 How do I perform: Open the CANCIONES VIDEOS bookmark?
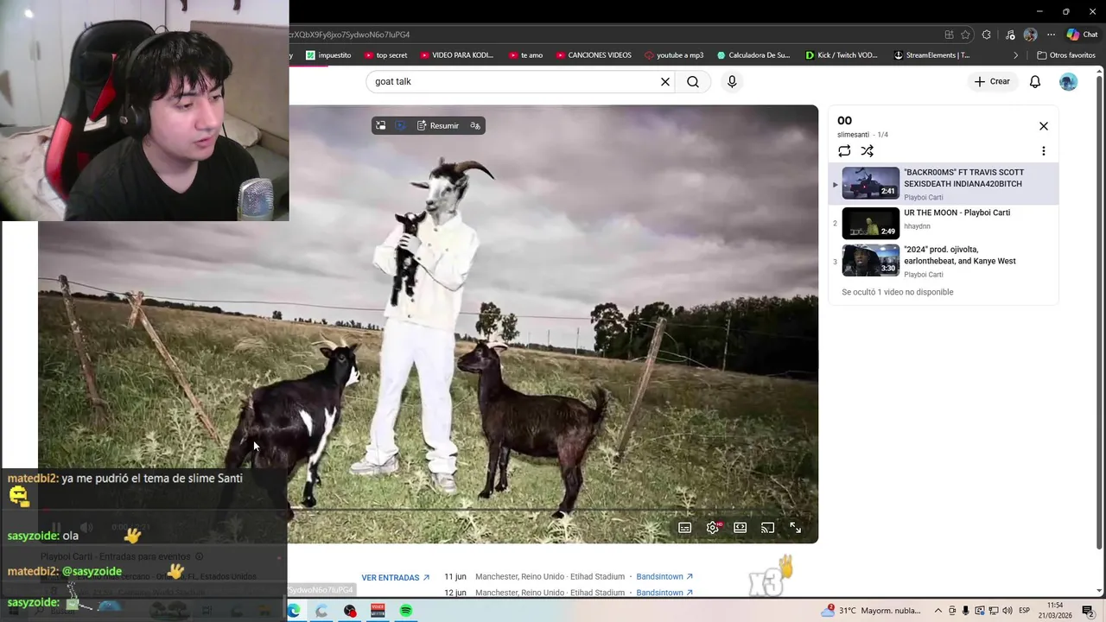pos(593,55)
